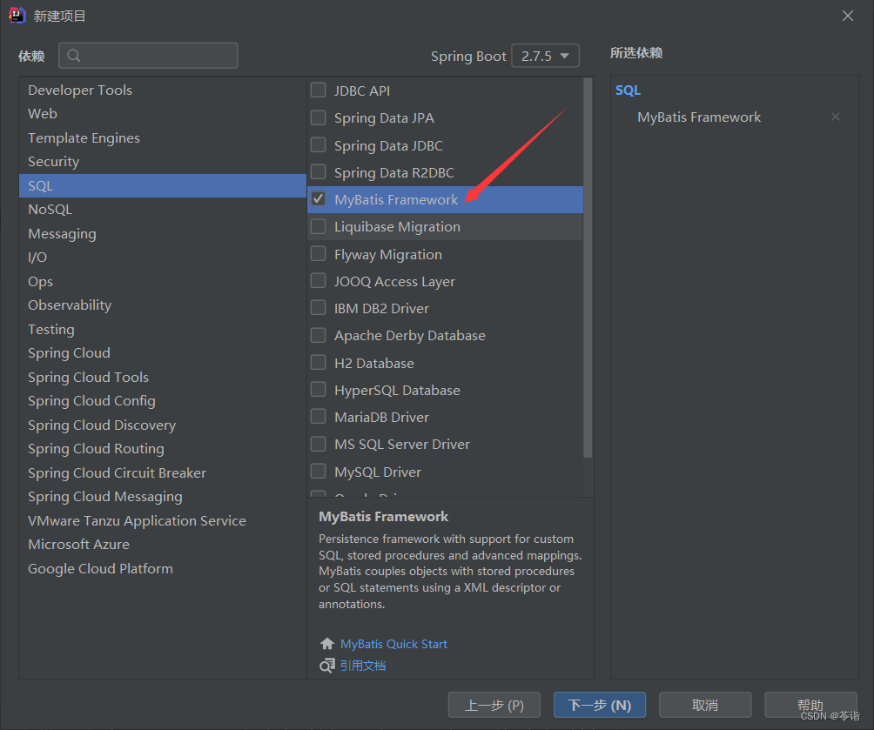Open the MyBatis Quick Start link
This screenshot has height=730, width=874.
(393, 644)
